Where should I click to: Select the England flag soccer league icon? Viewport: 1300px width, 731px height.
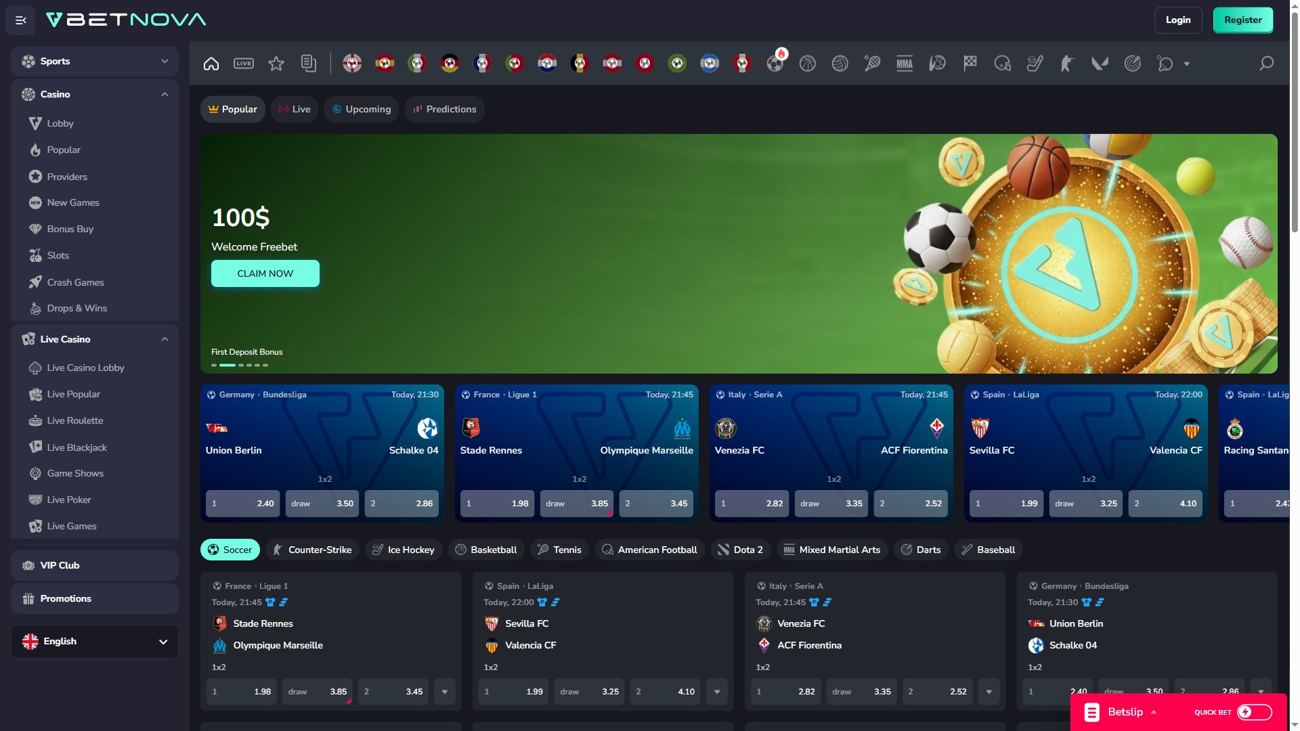point(352,64)
